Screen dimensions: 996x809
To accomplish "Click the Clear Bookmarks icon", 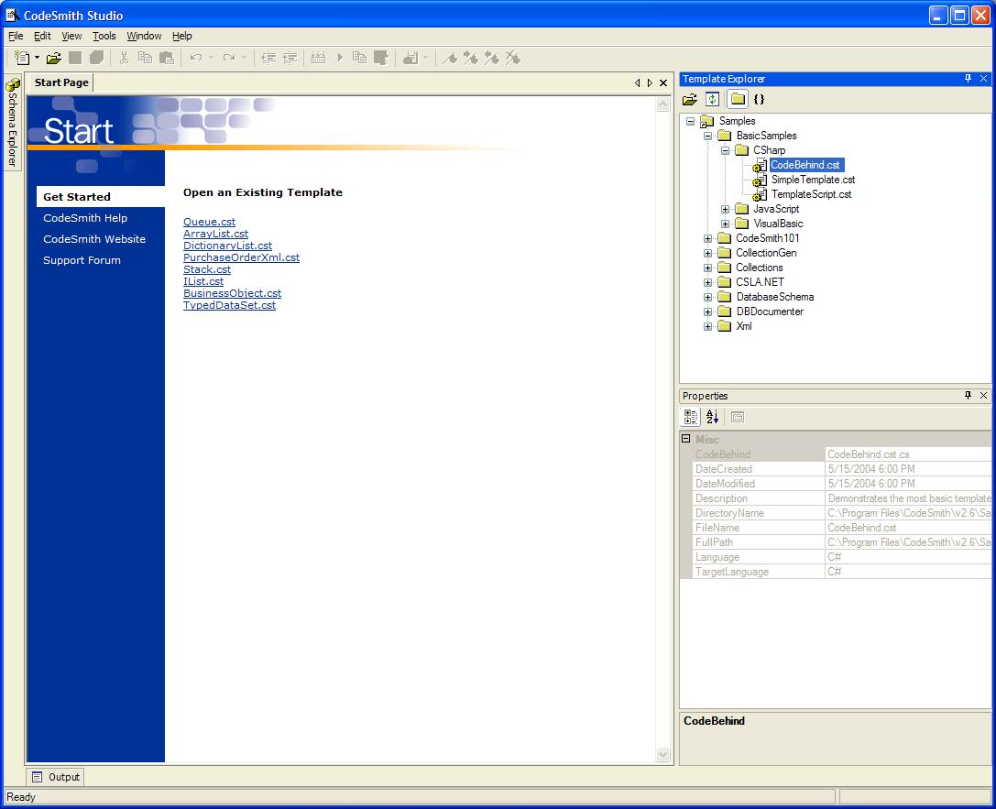I will coord(512,59).
